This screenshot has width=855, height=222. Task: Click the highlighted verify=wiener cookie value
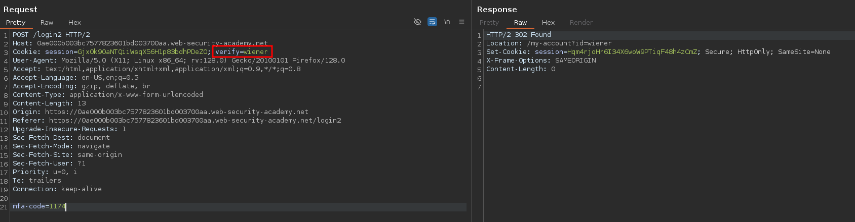(242, 51)
